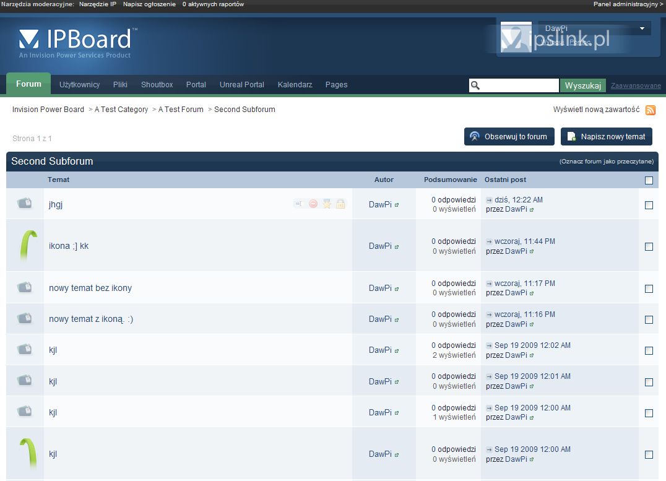Click the RSS feed icon
This screenshot has height=481, width=666.
tap(651, 110)
